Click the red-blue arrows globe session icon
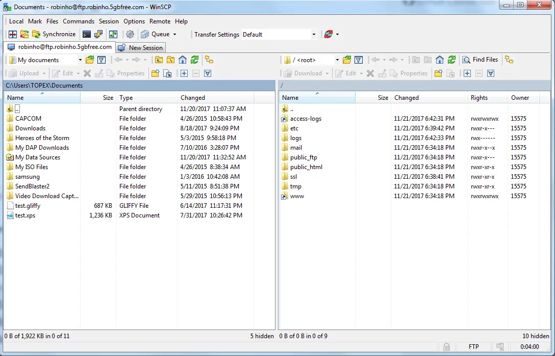 tap(329, 34)
